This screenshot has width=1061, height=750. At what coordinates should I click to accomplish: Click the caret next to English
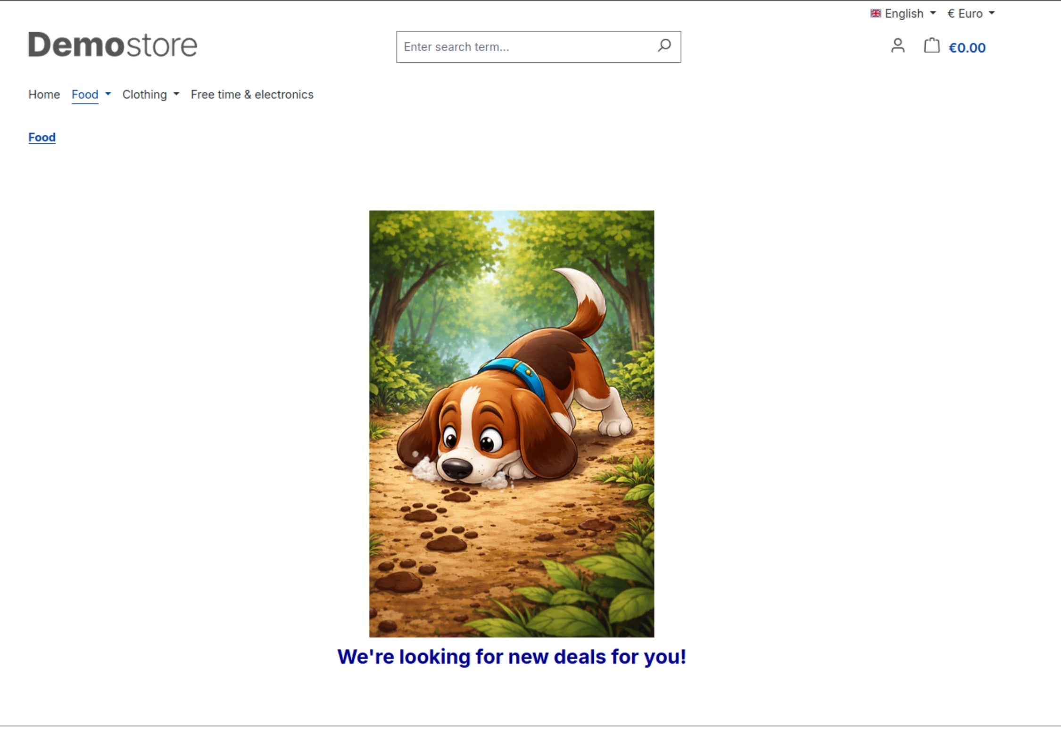pyautogui.click(x=933, y=14)
